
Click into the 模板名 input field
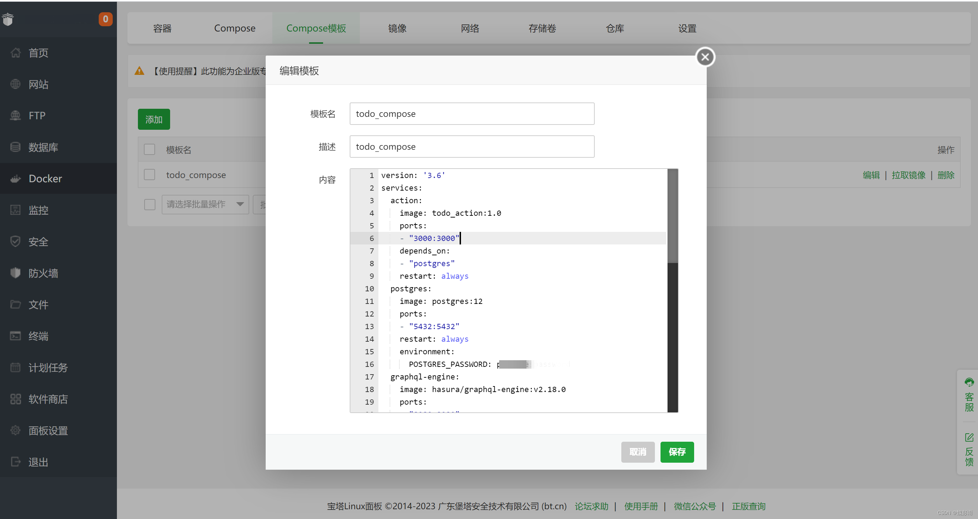471,114
